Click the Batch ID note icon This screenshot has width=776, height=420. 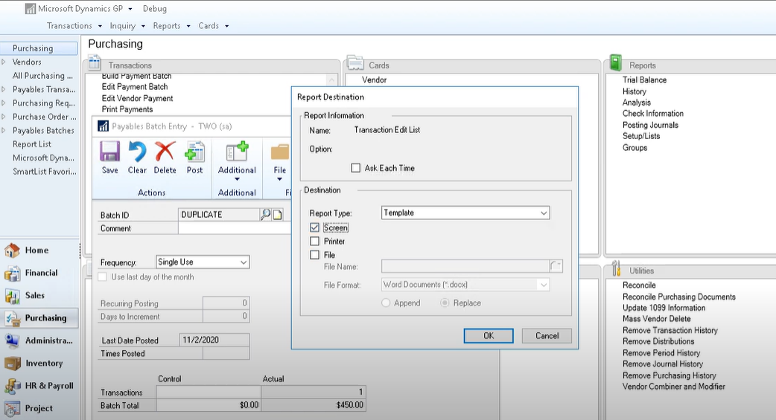point(278,215)
